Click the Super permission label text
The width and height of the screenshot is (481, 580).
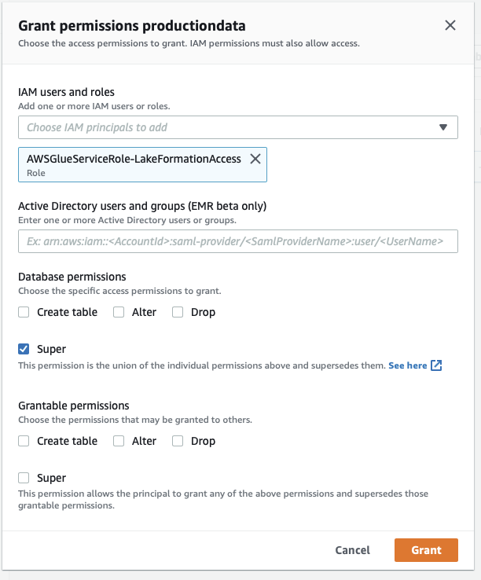52,349
